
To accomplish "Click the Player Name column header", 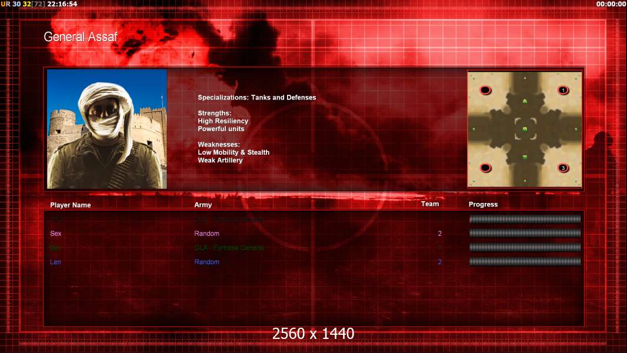I will point(71,205).
